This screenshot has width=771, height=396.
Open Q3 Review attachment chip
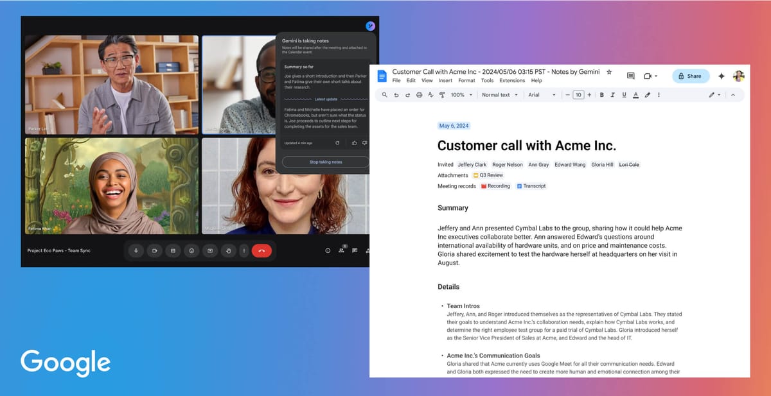tap(488, 175)
